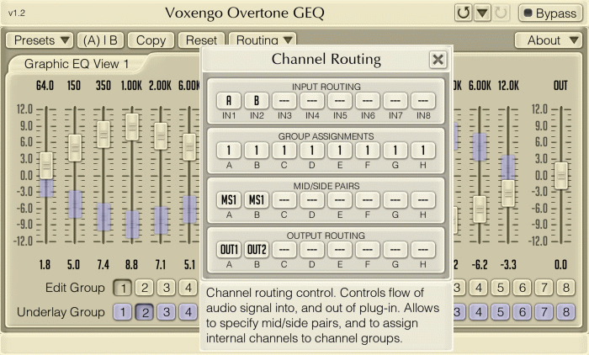Click the 350 Hz band fader knob
Screen dimensions: 589x355
coord(103,135)
